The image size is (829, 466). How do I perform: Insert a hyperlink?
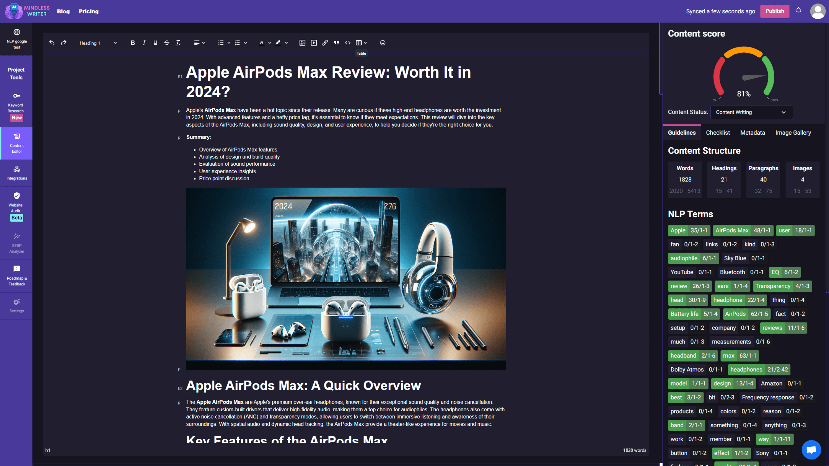(325, 43)
